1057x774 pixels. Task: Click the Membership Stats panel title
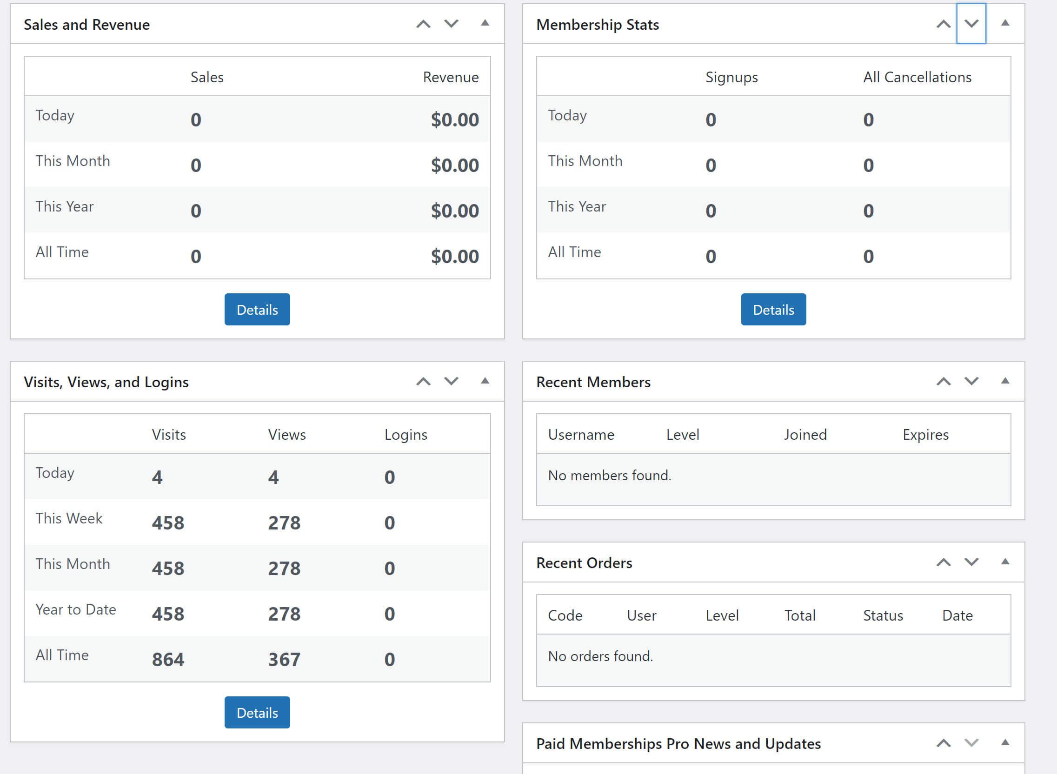[597, 24]
